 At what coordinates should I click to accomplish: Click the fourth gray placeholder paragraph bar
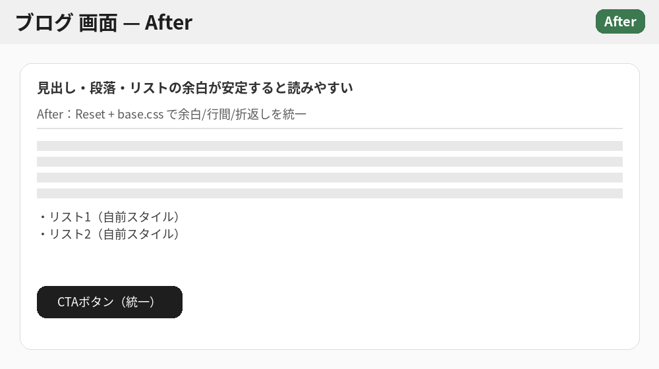[x=329, y=193]
